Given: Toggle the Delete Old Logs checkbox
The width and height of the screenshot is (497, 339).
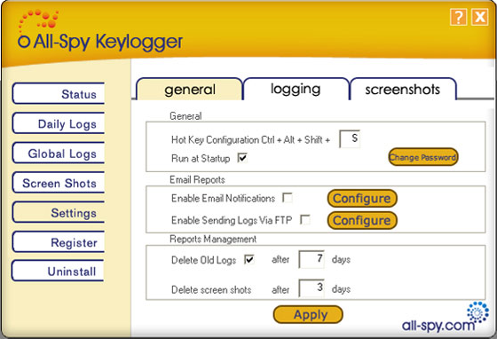Looking at the screenshot, I should point(249,259).
